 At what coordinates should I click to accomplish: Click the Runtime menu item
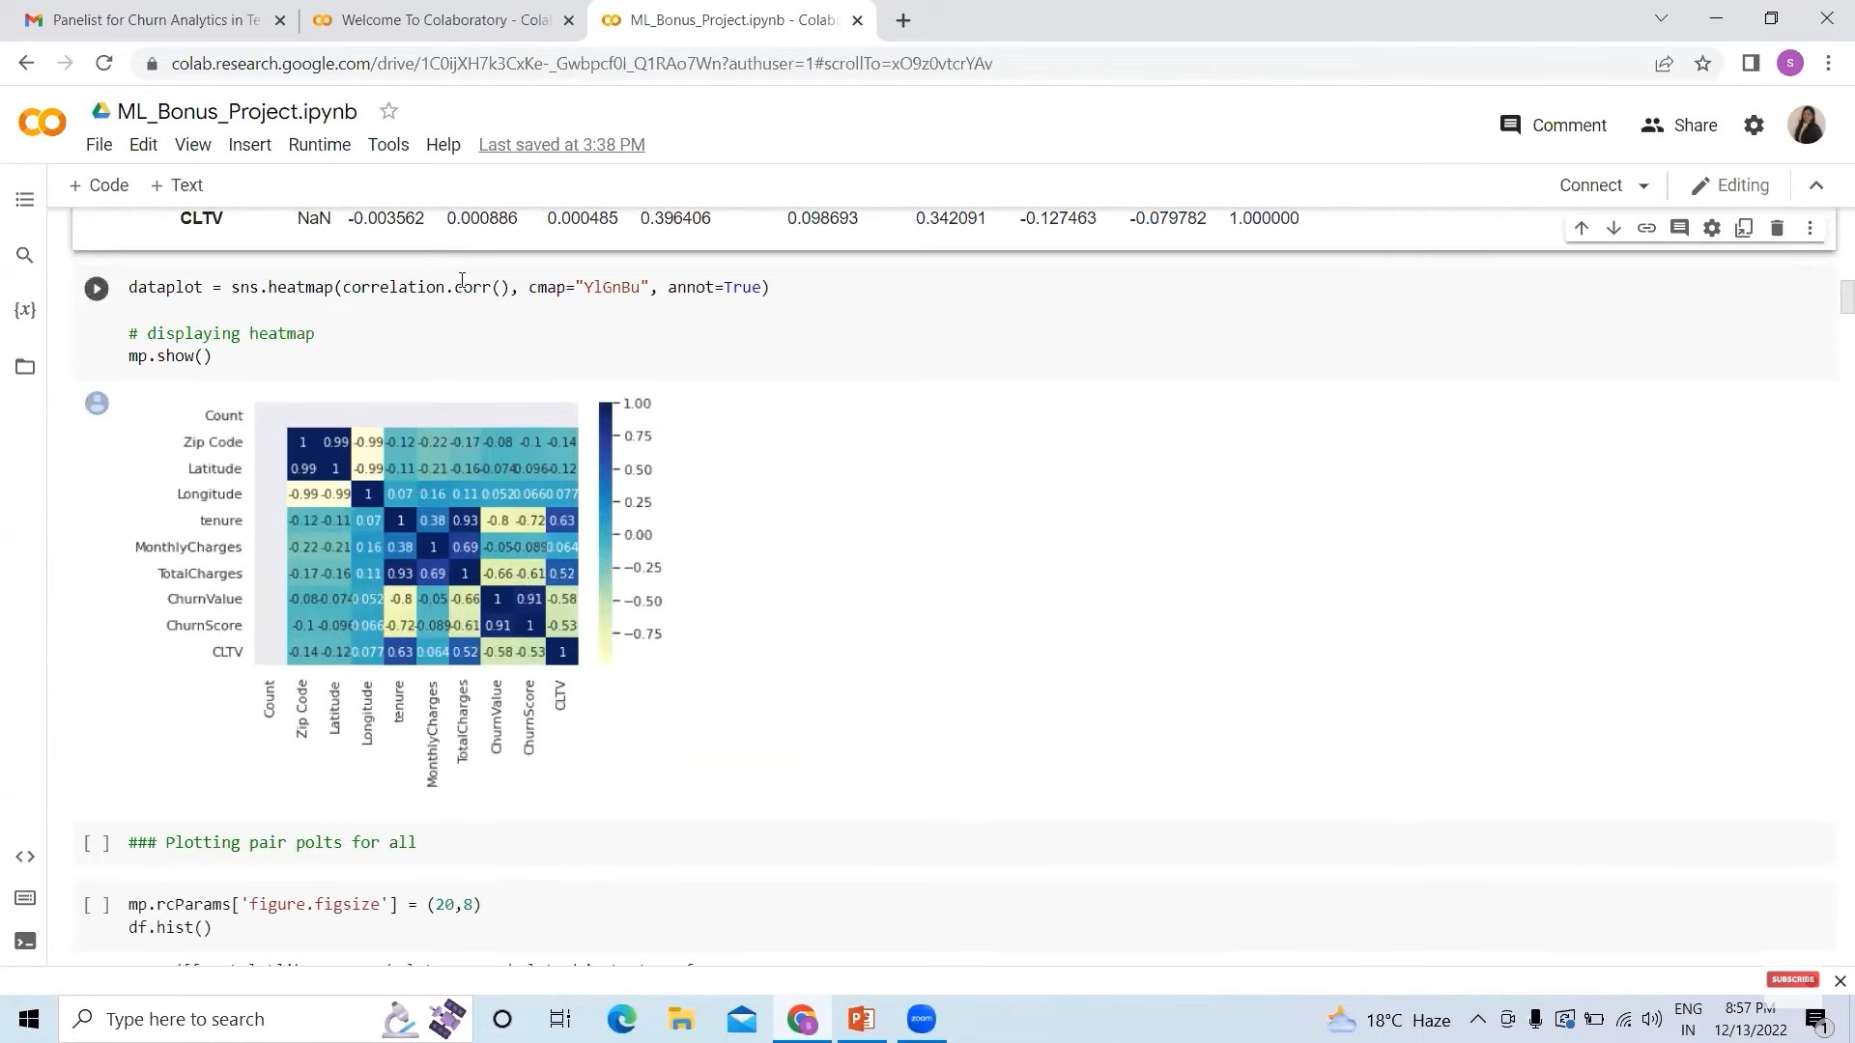point(320,144)
